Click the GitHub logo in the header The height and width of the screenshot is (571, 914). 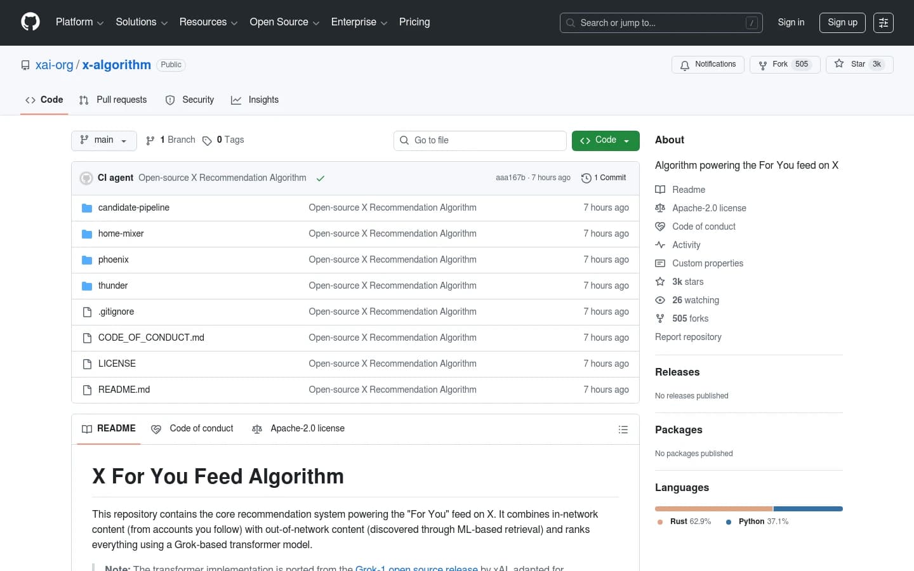pyautogui.click(x=30, y=22)
